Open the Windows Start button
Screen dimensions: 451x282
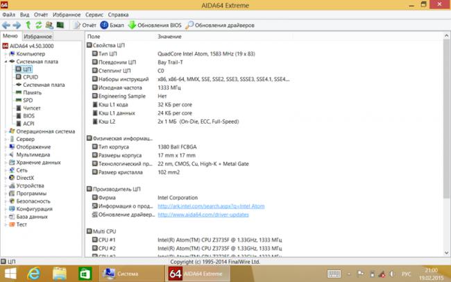(10, 274)
